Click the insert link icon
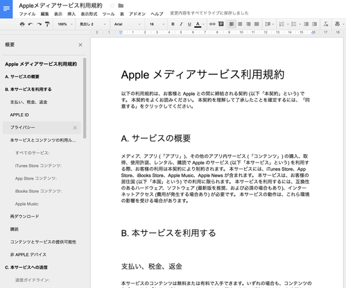346x288 pixels. coord(212,24)
